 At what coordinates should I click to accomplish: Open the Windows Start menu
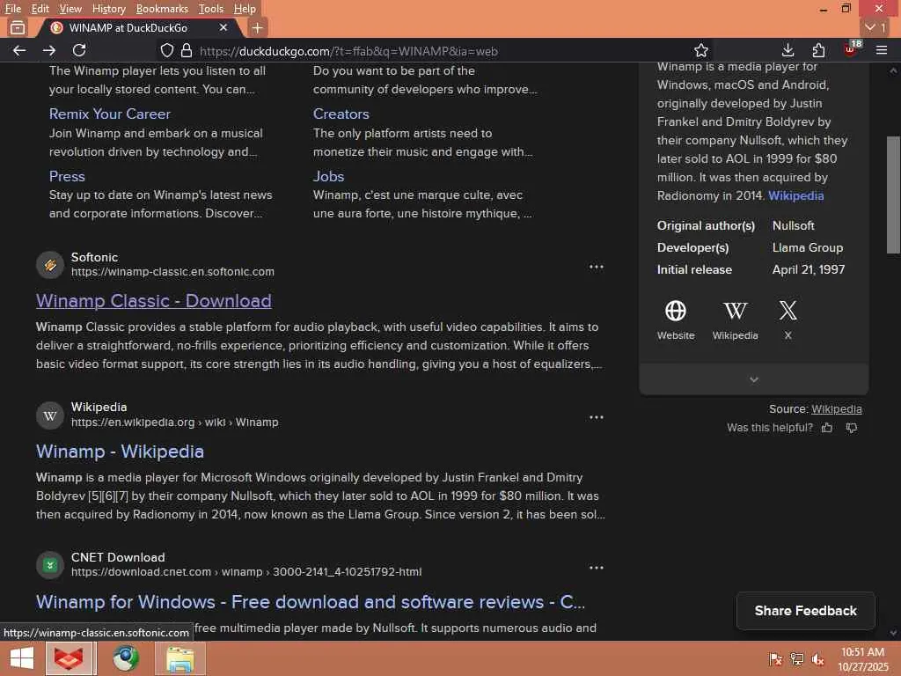coord(22,658)
